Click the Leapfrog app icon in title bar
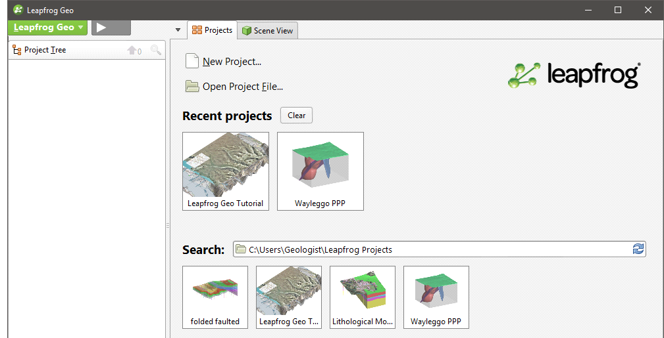The height and width of the screenshot is (338, 664). tap(18, 10)
